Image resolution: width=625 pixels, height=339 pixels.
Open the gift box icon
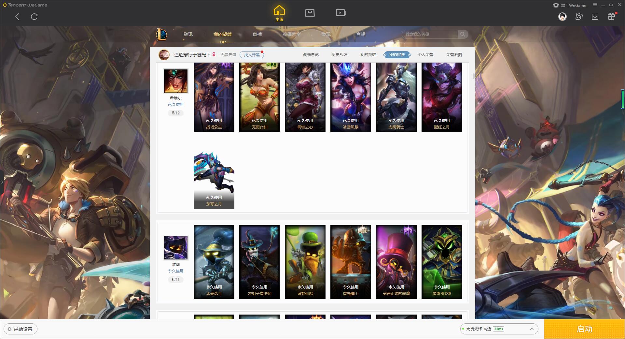pos(611,16)
